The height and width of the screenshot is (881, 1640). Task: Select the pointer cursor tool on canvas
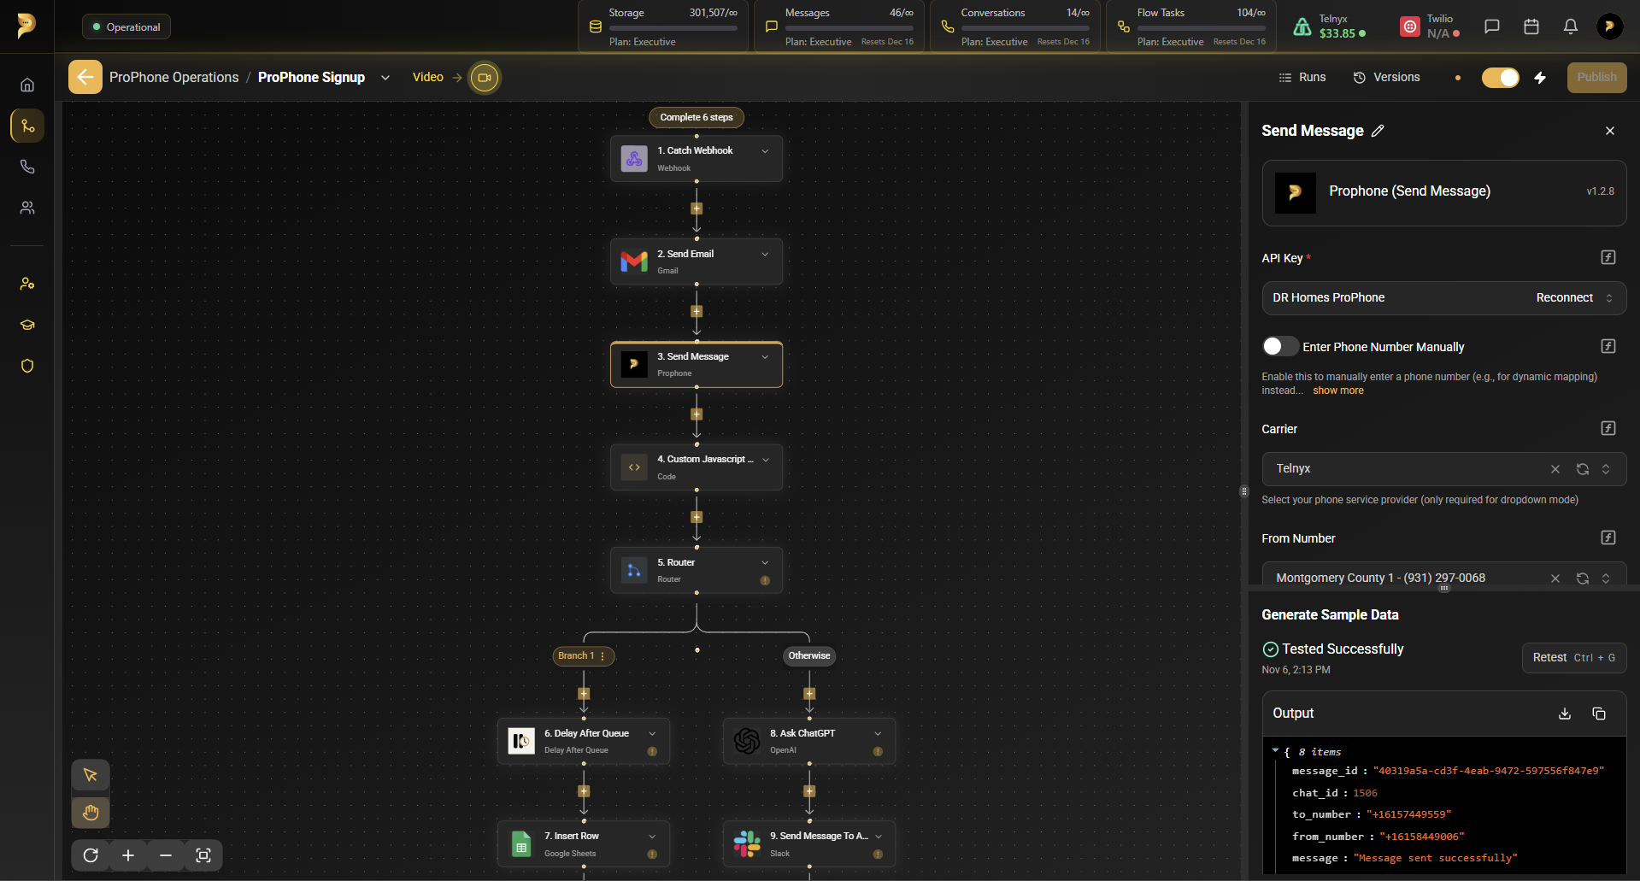click(x=91, y=775)
